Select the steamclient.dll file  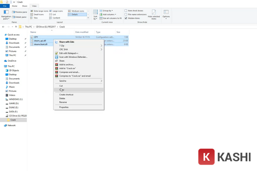point(41,44)
